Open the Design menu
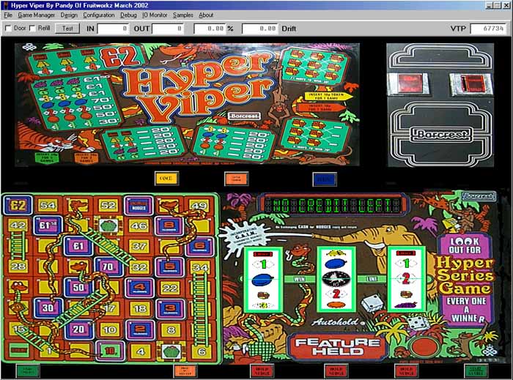Screen dimensions: 513x380 coord(69,15)
